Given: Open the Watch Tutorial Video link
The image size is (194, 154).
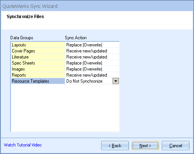Looking at the screenshot, I should [x=23, y=145].
